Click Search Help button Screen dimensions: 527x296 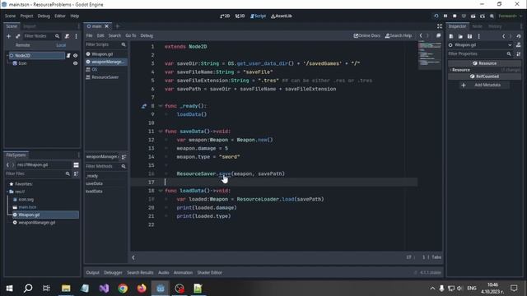(399, 35)
